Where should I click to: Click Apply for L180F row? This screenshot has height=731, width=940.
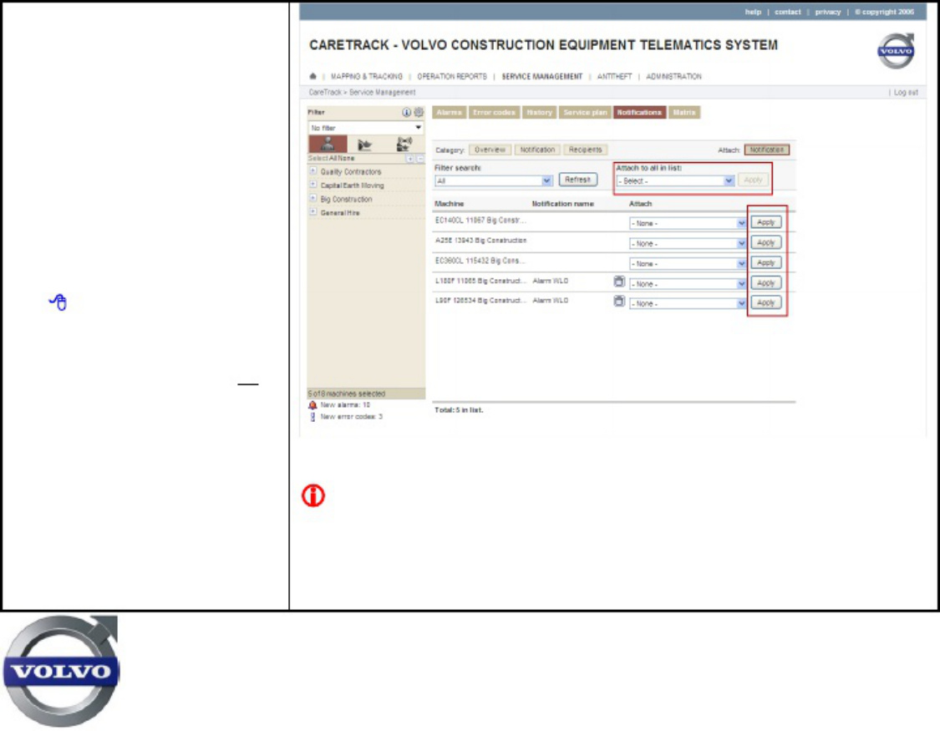(x=766, y=283)
